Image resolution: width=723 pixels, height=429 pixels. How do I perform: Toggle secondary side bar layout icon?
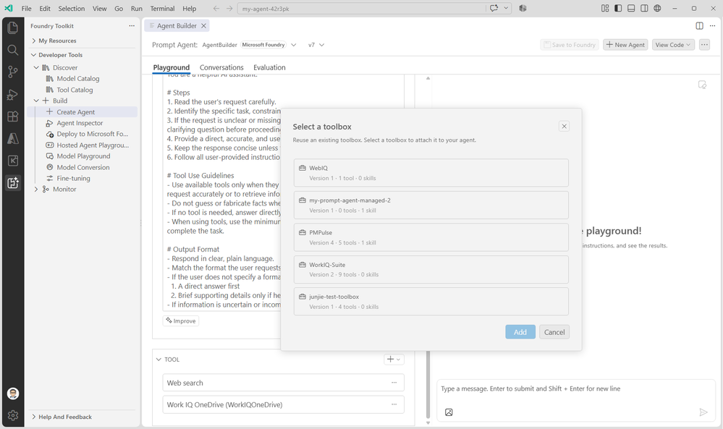(x=644, y=8)
